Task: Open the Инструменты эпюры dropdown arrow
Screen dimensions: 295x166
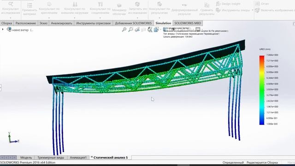Action: 253,10
